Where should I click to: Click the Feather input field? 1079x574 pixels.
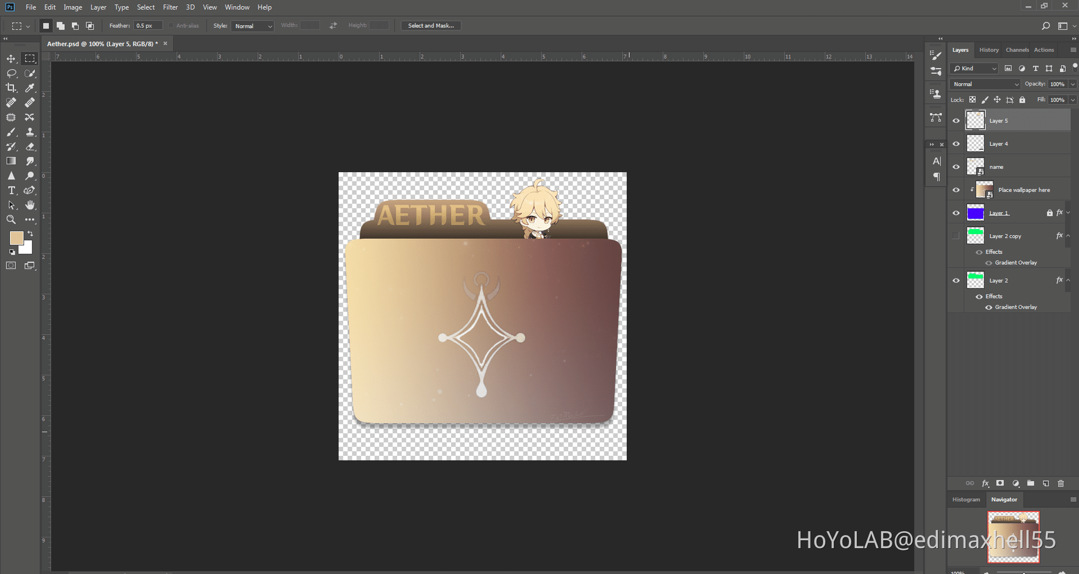pos(148,26)
